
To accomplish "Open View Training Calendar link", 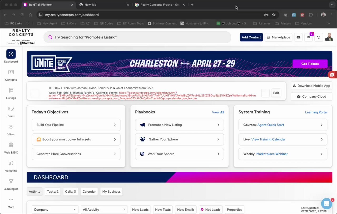I will [x=268, y=139].
